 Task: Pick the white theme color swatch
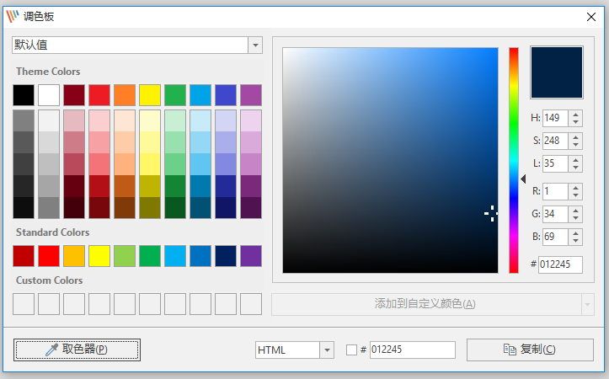(x=49, y=95)
